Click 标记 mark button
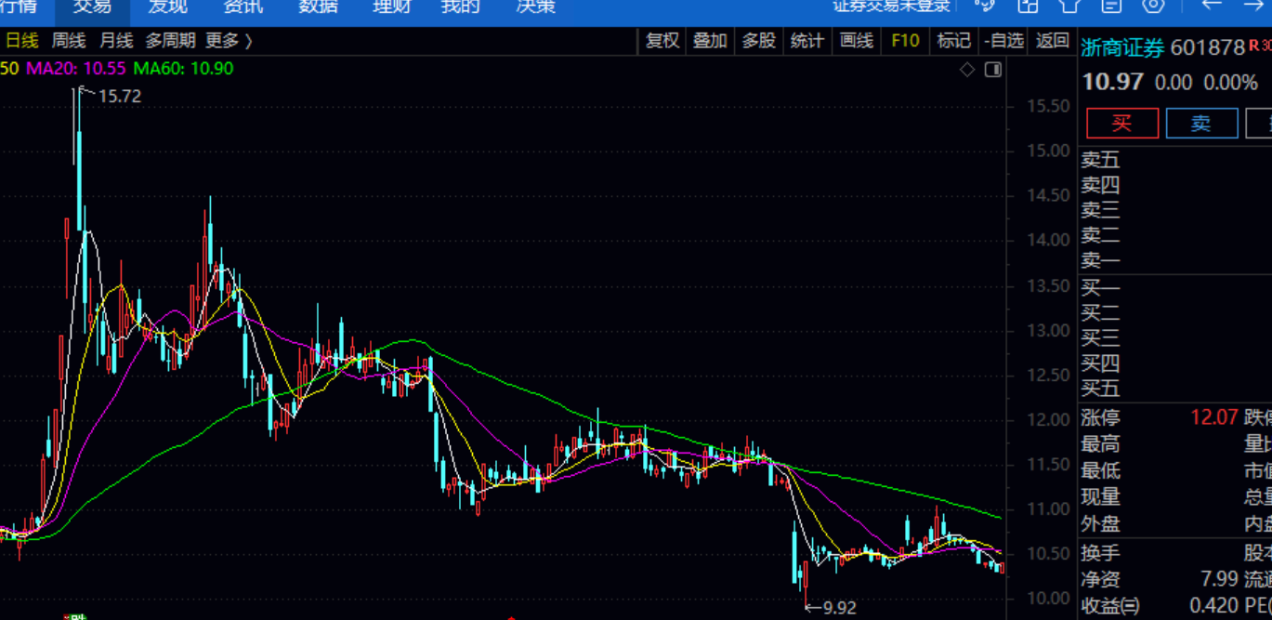The height and width of the screenshot is (620, 1272). 953,41
